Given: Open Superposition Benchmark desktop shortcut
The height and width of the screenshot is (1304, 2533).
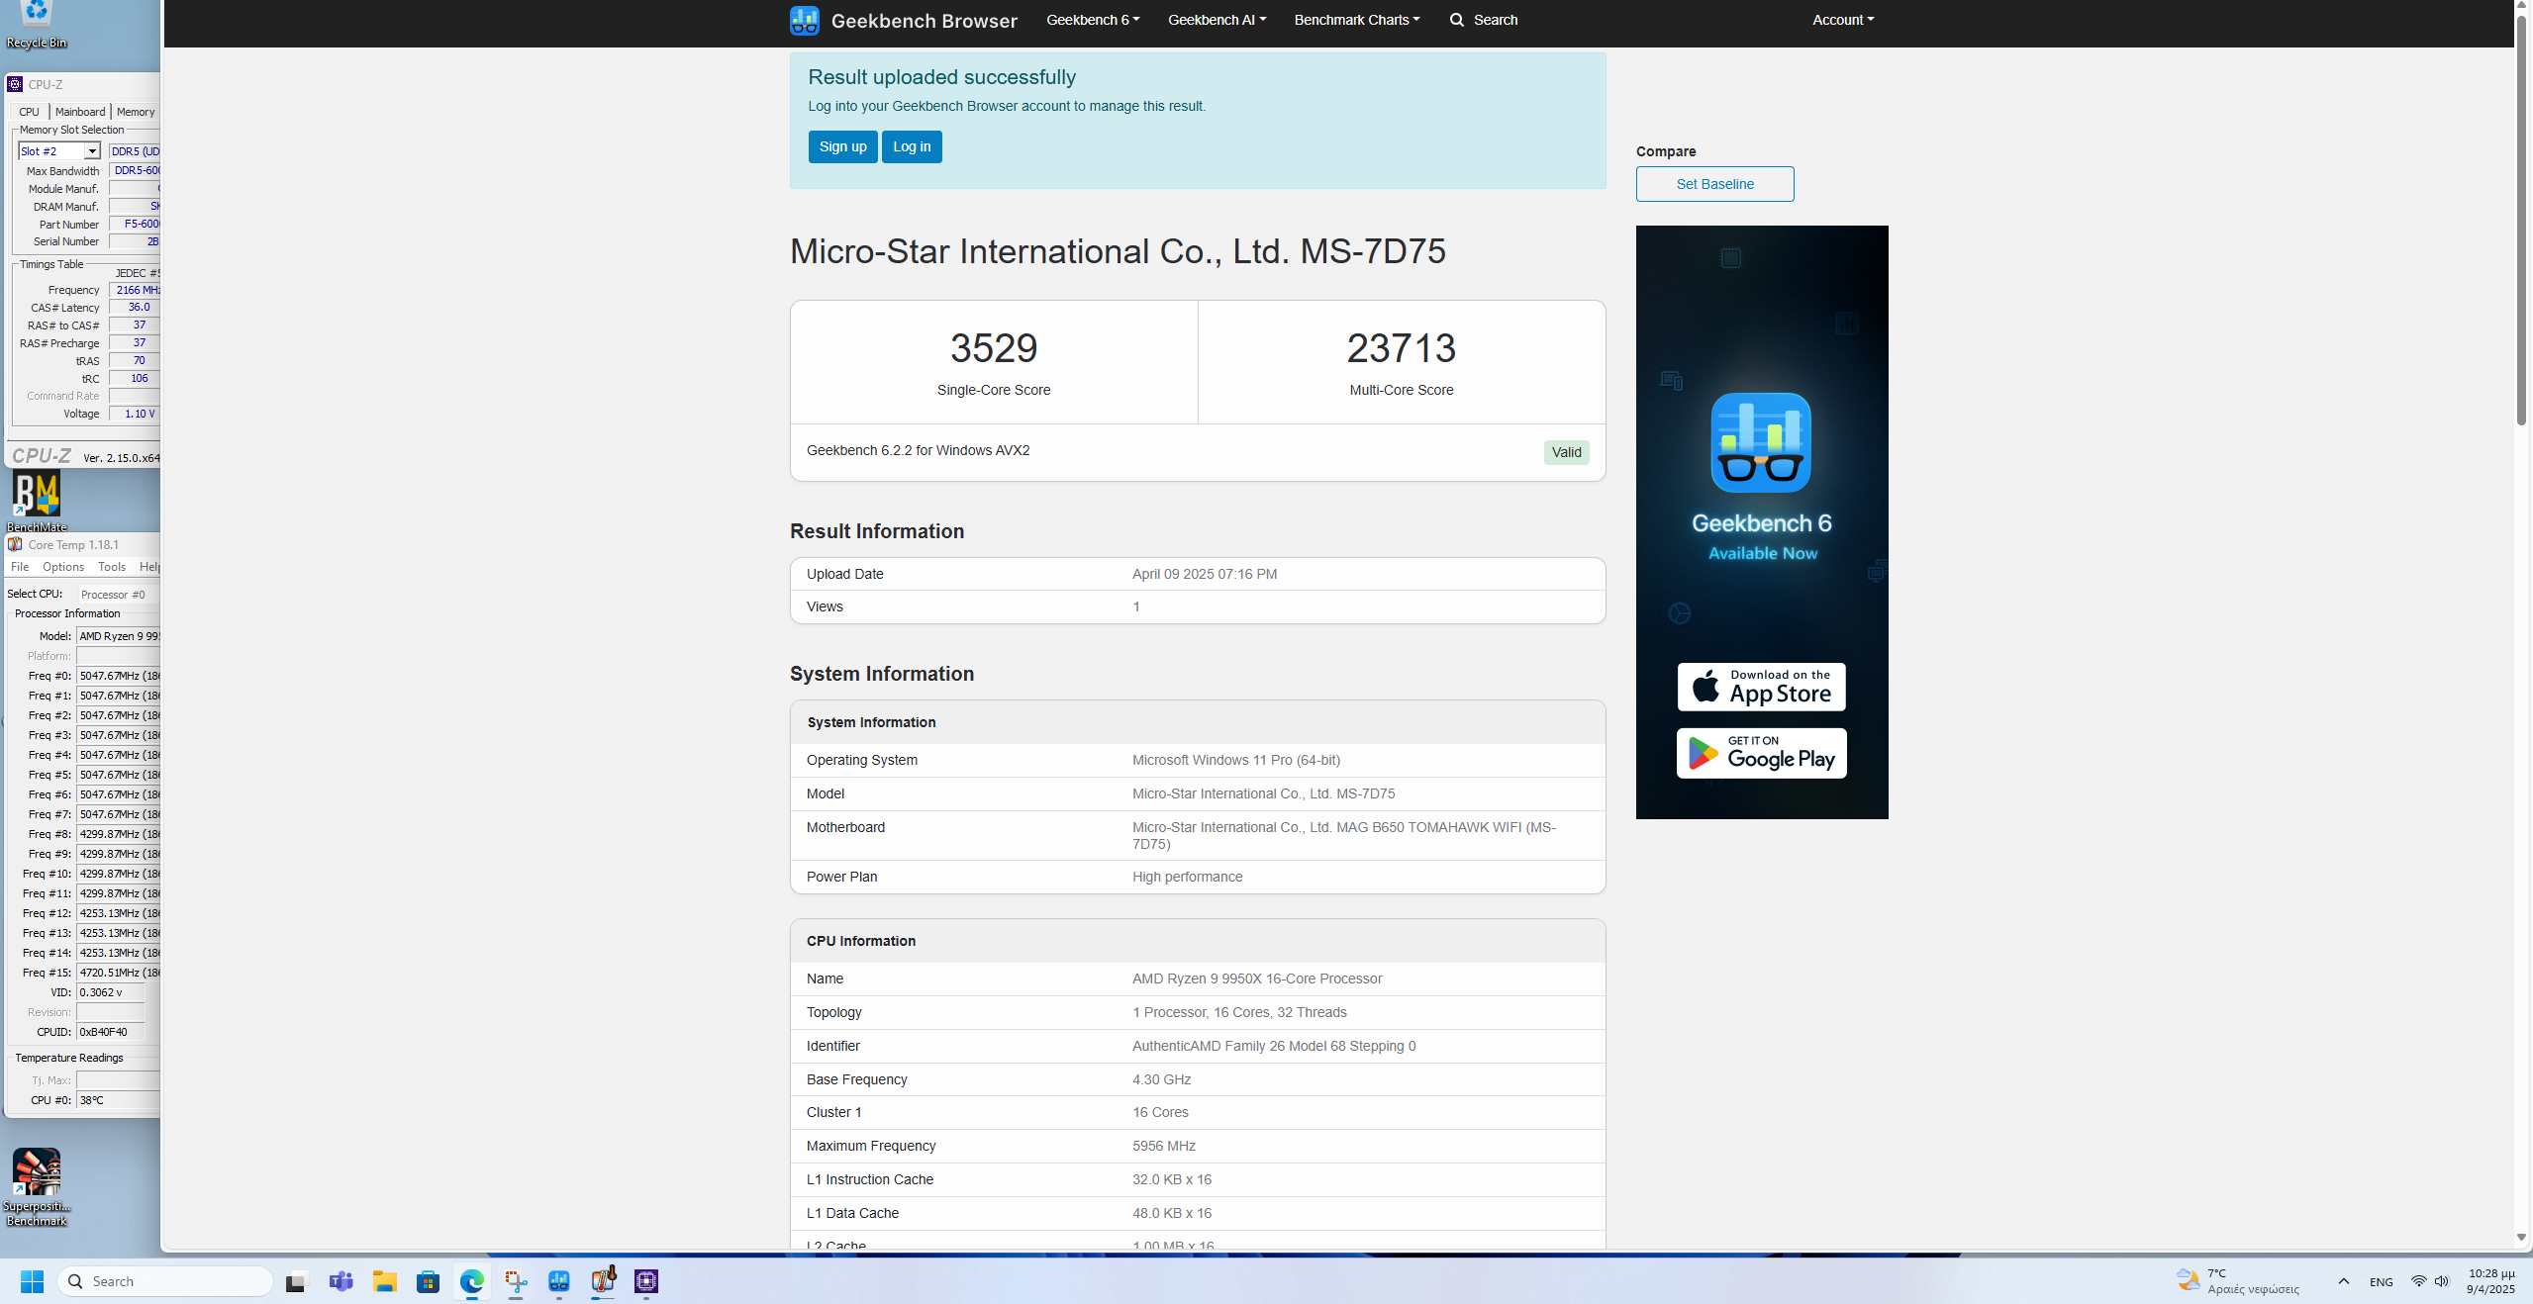Looking at the screenshot, I should point(37,1186).
